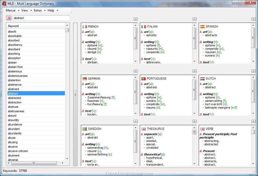Open the Extras menu

[x=39, y=10]
